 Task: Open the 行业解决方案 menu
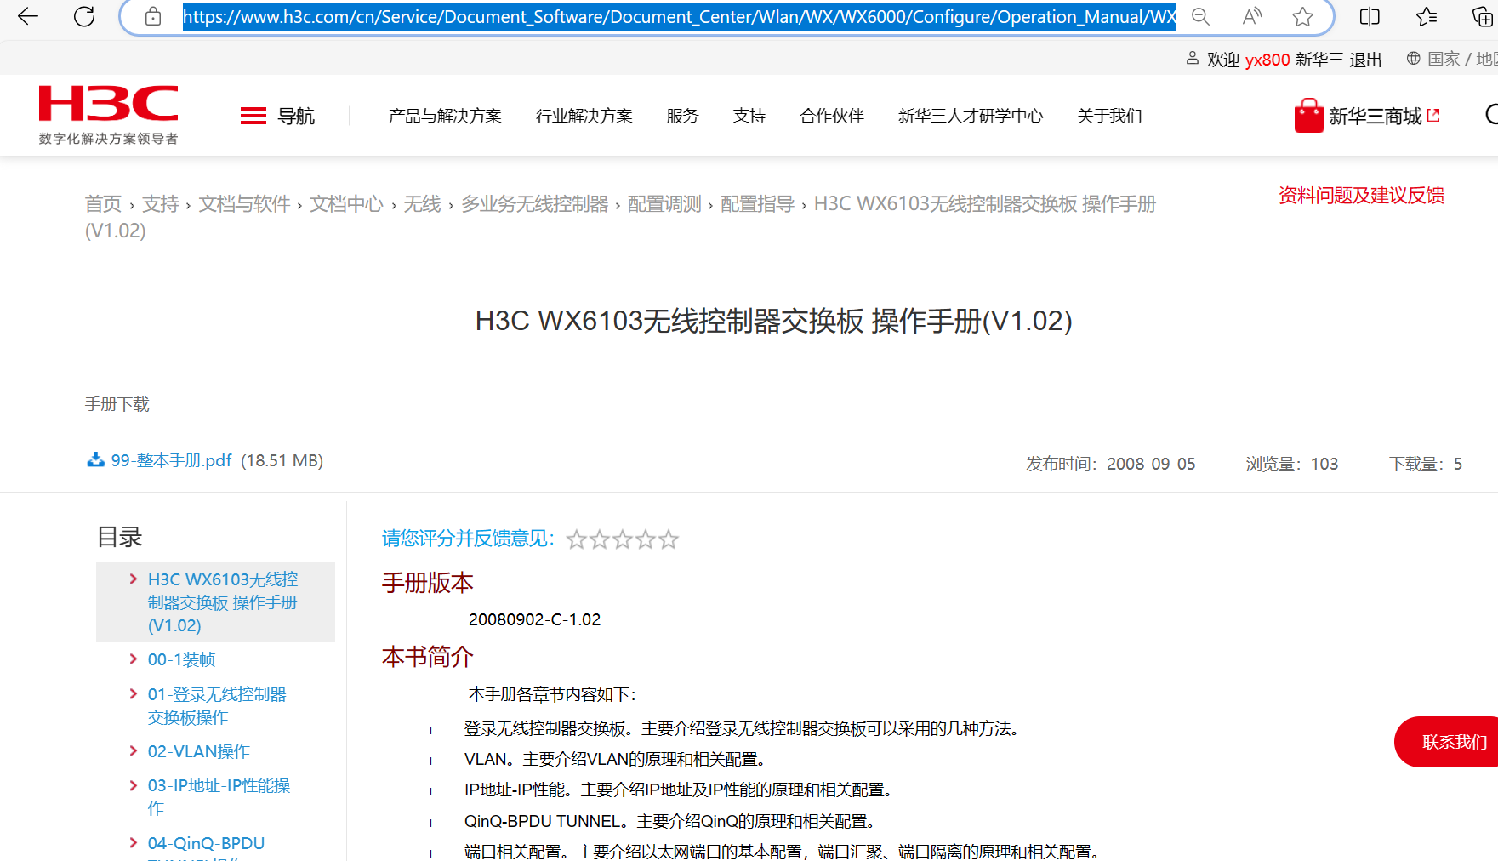pos(584,116)
